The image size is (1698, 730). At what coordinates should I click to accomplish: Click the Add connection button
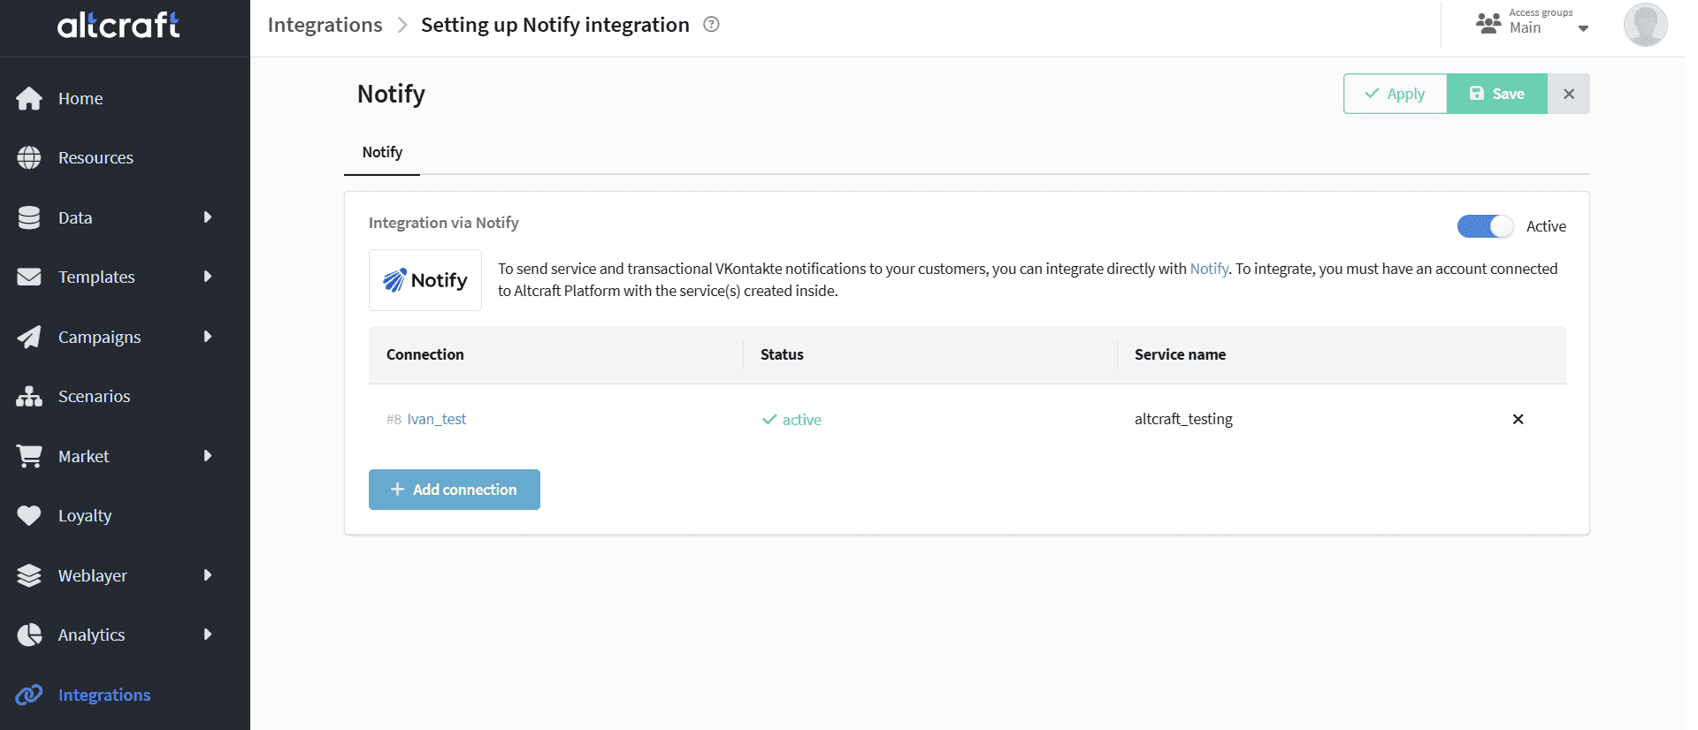[x=455, y=490]
